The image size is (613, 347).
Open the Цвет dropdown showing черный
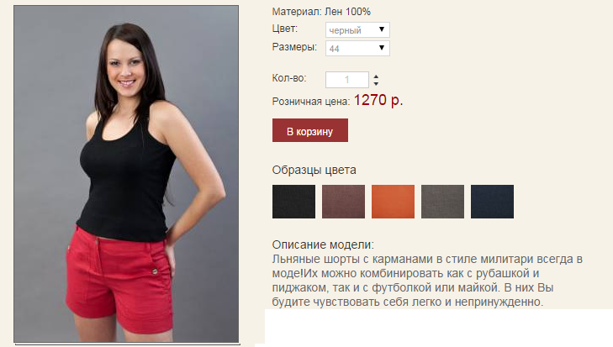[x=357, y=29]
